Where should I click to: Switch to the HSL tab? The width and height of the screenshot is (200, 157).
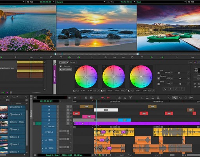tap(62, 62)
